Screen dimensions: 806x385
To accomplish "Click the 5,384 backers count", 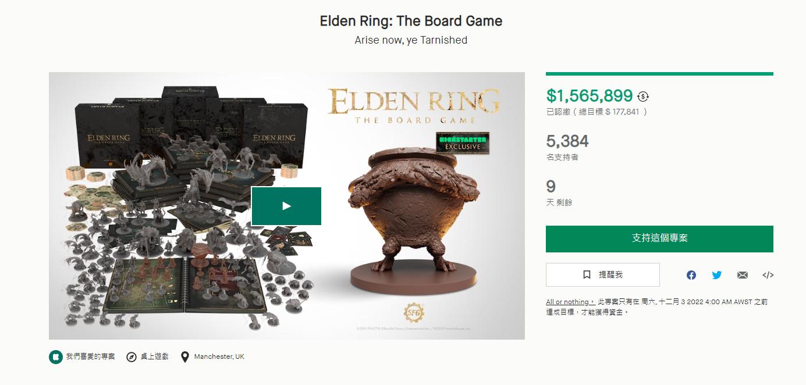I will (x=567, y=141).
